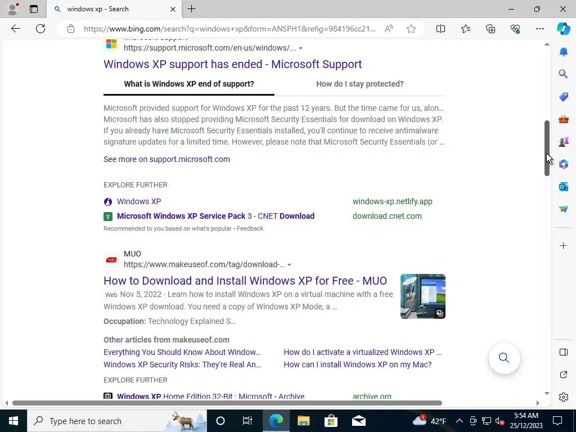Open Microsoft Windows XP Service Pack 3 CNET link
576x432 pixels.
[215, 216]
